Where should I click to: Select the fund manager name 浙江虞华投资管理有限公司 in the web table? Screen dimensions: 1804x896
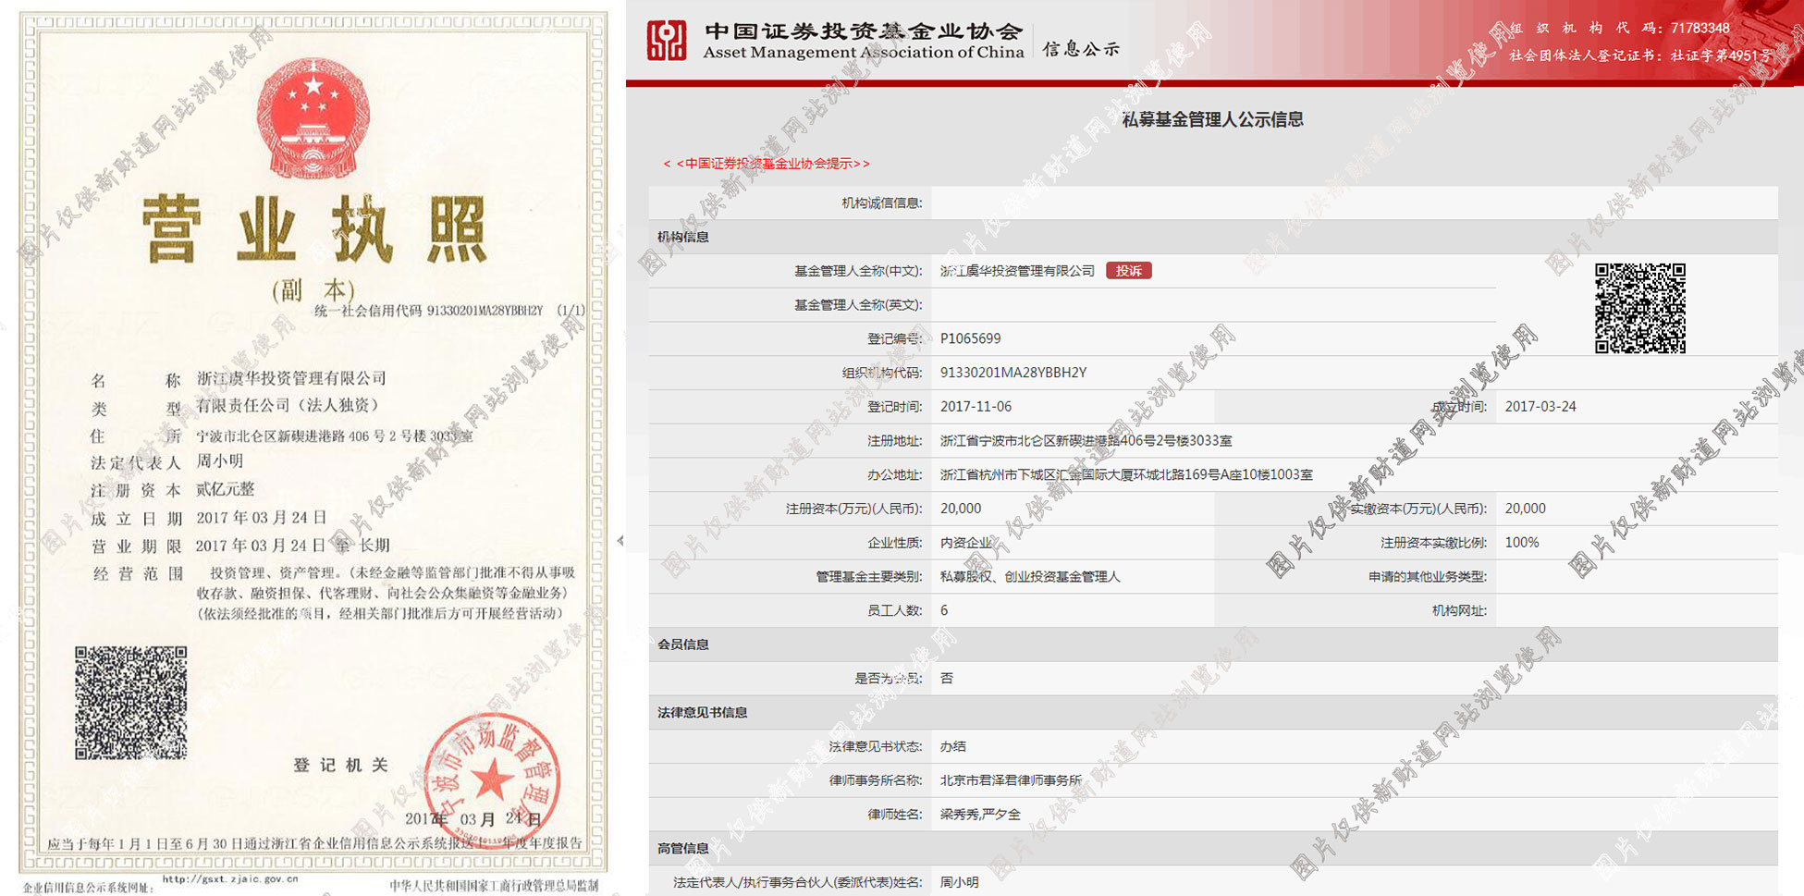[1017, 271]
